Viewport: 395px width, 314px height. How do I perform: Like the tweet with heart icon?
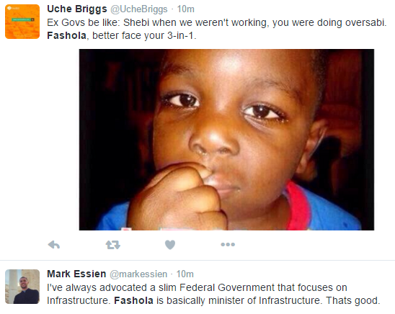170,245
